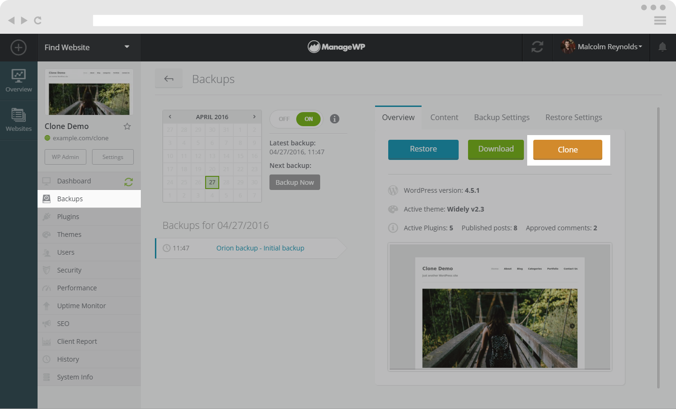676x409 pixels.
Task: Open History in site menu
Action: 89,359
